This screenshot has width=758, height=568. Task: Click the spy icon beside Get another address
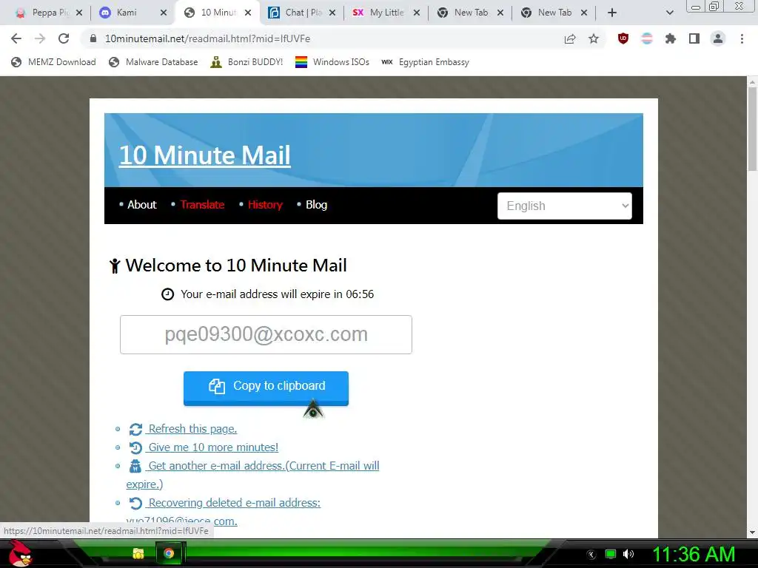[135, 466]
